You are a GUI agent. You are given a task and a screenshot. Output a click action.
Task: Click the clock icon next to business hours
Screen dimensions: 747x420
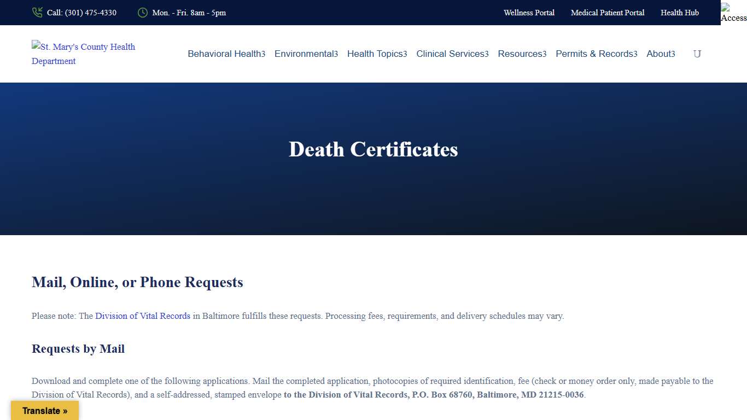[142, 13]
